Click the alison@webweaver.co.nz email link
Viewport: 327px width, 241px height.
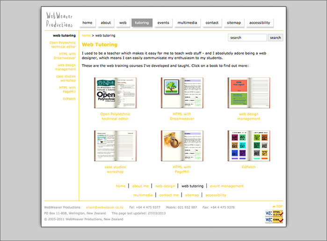tap(105, 207)
